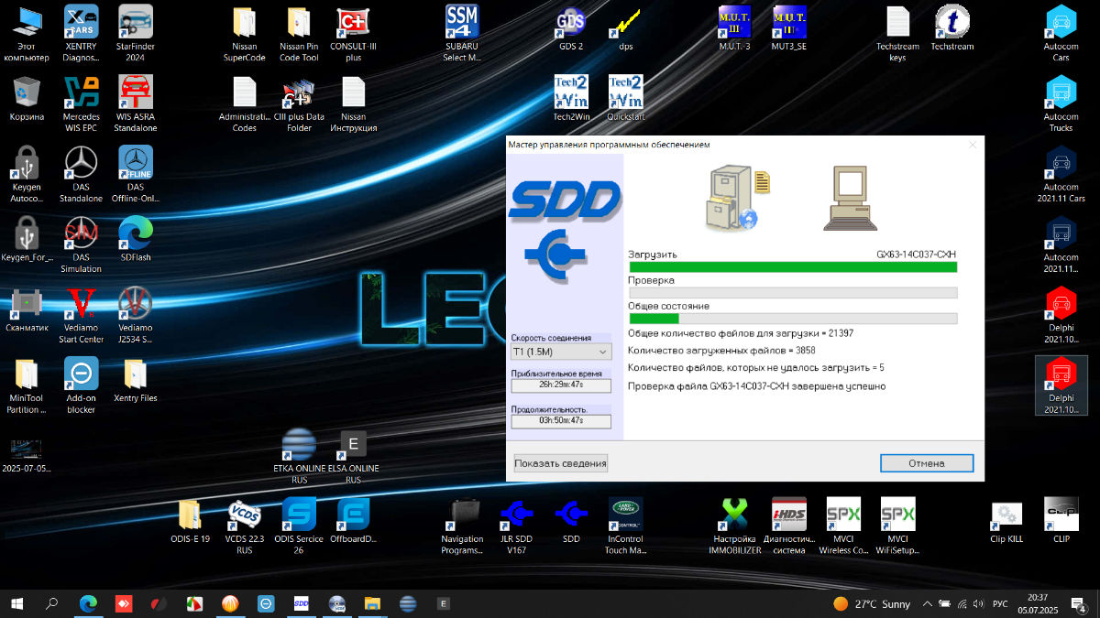Viewport: 1100px width, 618px height.
Task: Click file name GX63-14C037-CXH above progress bar
Action: click(916, 254)
